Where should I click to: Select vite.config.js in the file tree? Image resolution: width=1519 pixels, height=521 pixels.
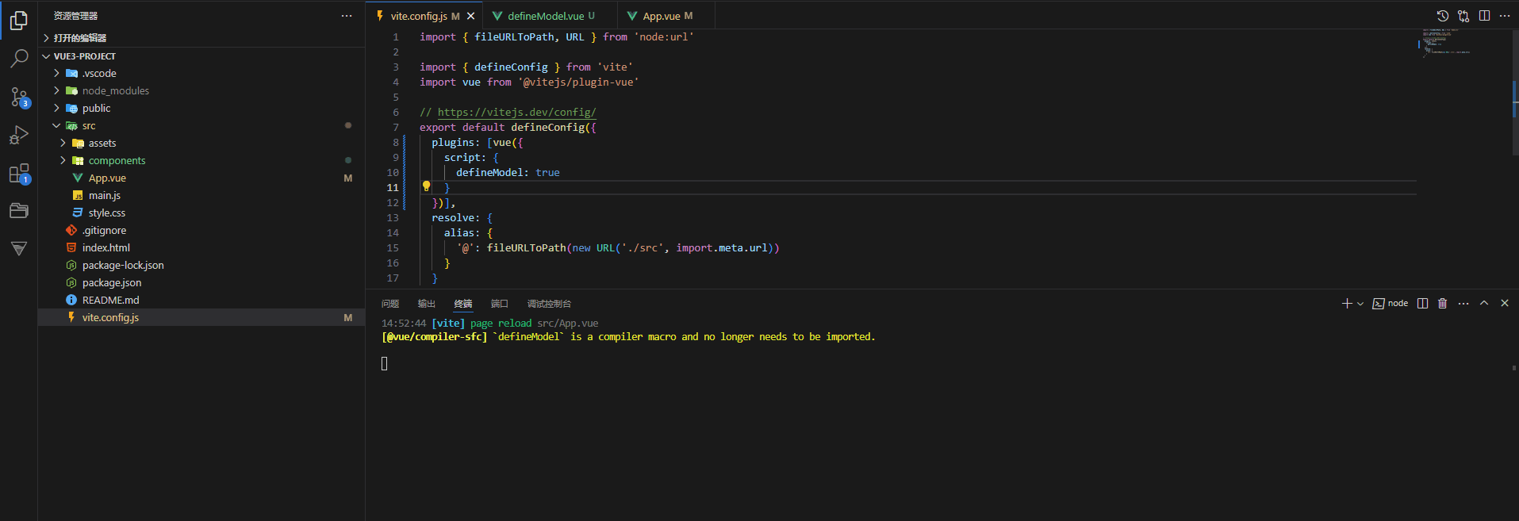coord(201,317)
